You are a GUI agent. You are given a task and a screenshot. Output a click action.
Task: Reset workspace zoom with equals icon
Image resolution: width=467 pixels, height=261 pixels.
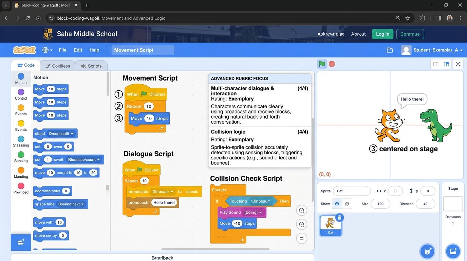coord(301,238)
